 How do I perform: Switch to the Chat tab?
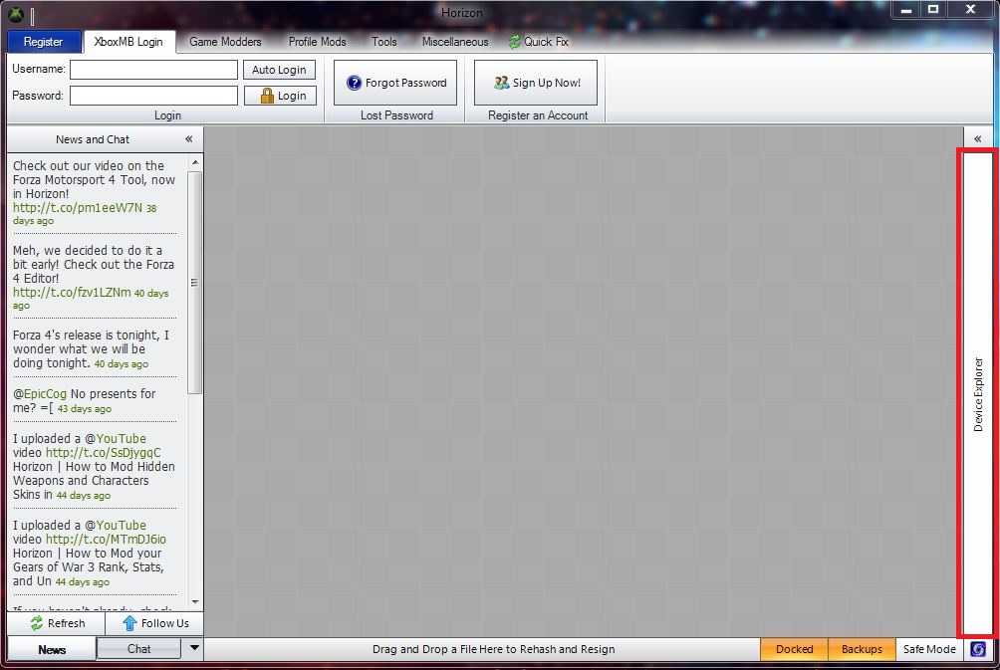(138, 649)
